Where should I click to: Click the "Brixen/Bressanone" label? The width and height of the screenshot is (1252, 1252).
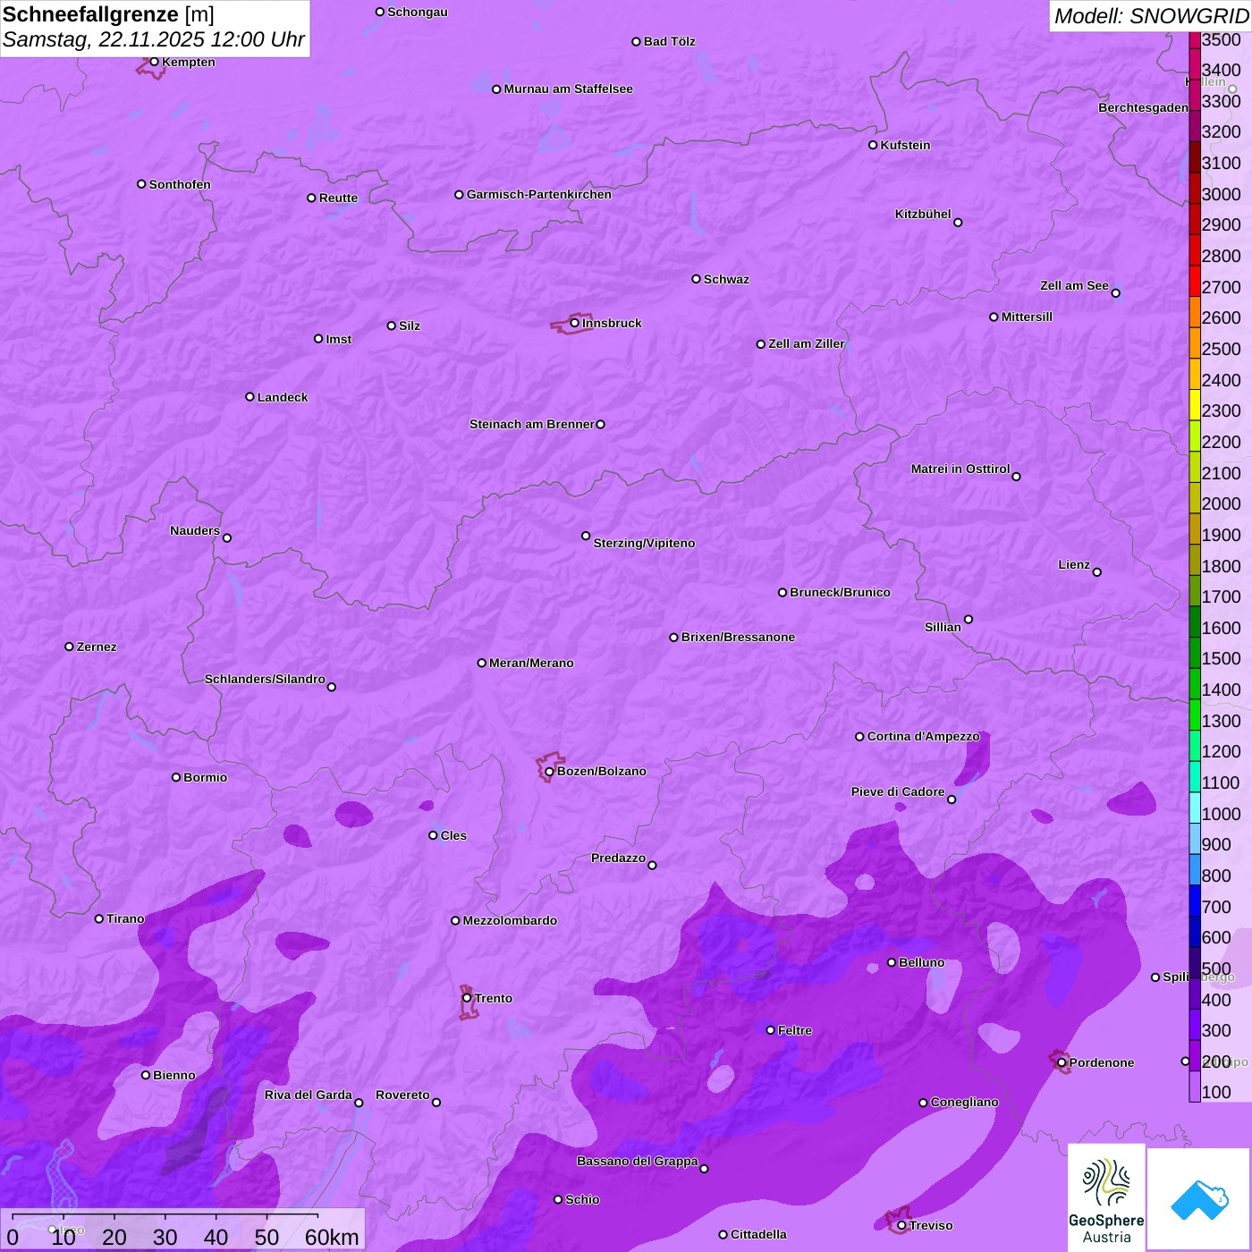738,637
